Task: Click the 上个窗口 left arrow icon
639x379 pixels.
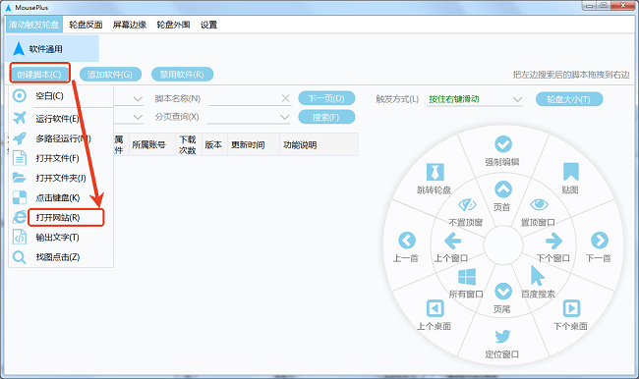Action: (452, 241)
